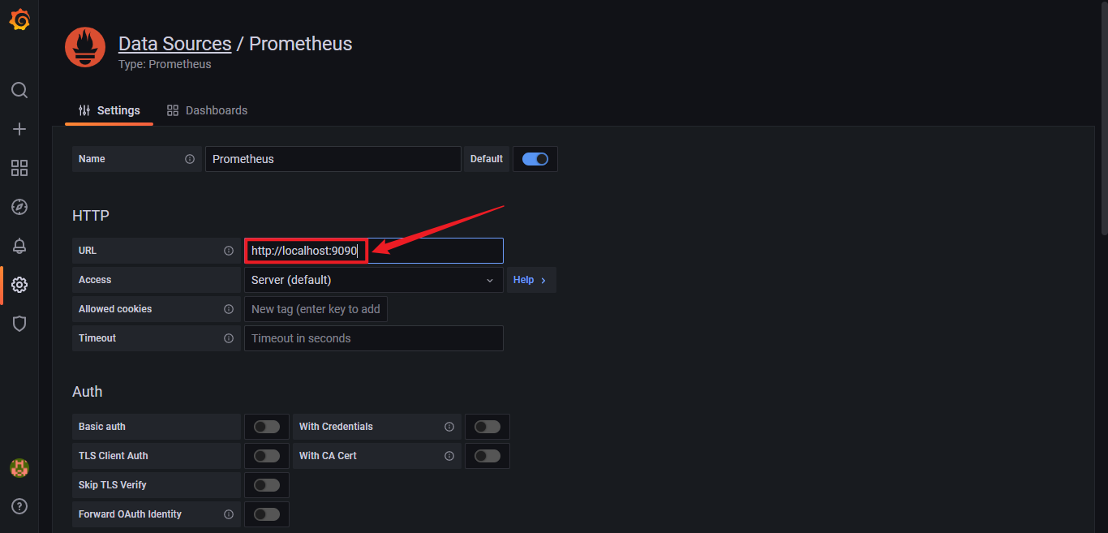1108x533 pixels.
Task: Open the Explore compass icon
Action: [19, 207]
